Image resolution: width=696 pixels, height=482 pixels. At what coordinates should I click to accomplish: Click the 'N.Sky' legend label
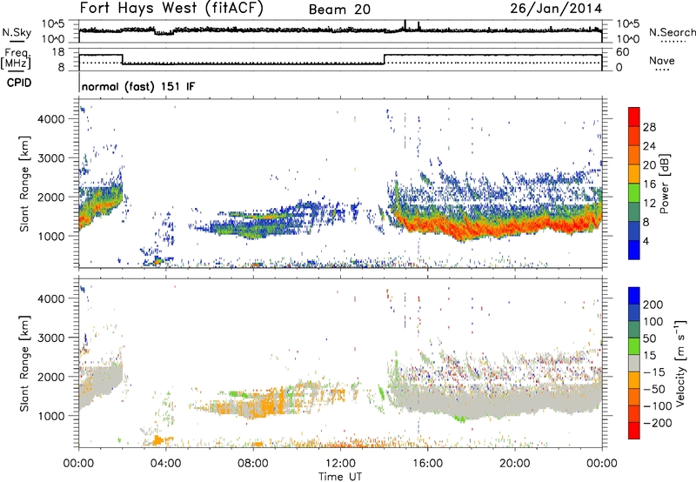coord(17,32)
